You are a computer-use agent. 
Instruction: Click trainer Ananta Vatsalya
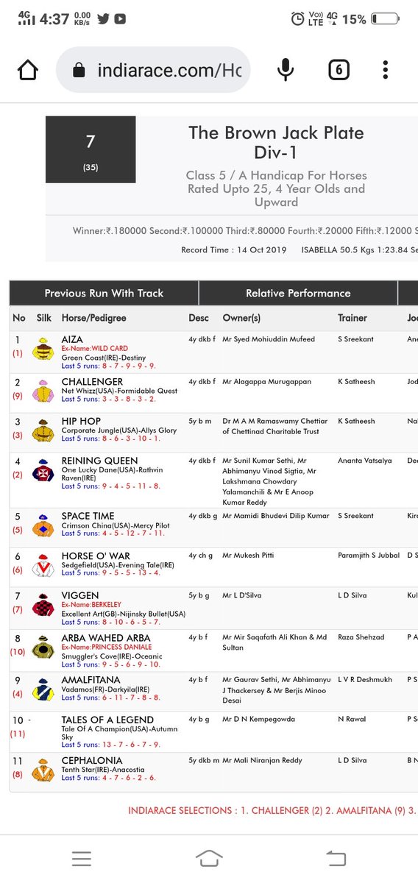[366, 461]
